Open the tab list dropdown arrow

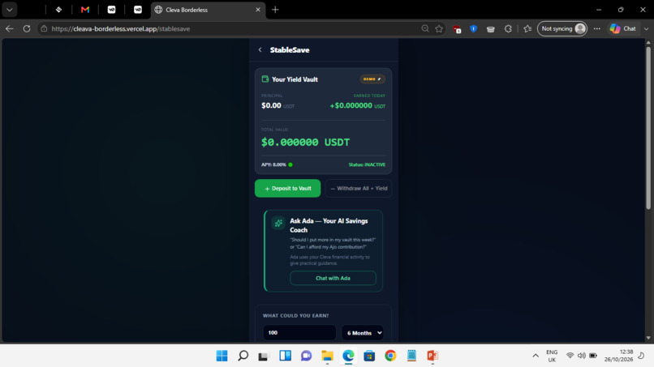[x=10, y=10]
